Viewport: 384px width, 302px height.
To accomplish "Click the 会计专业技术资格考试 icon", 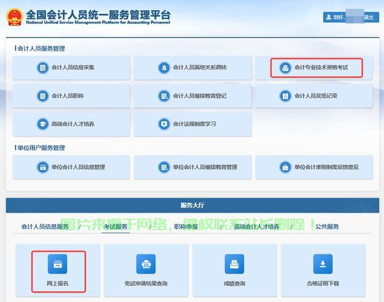I will click(x=285, y=68).
